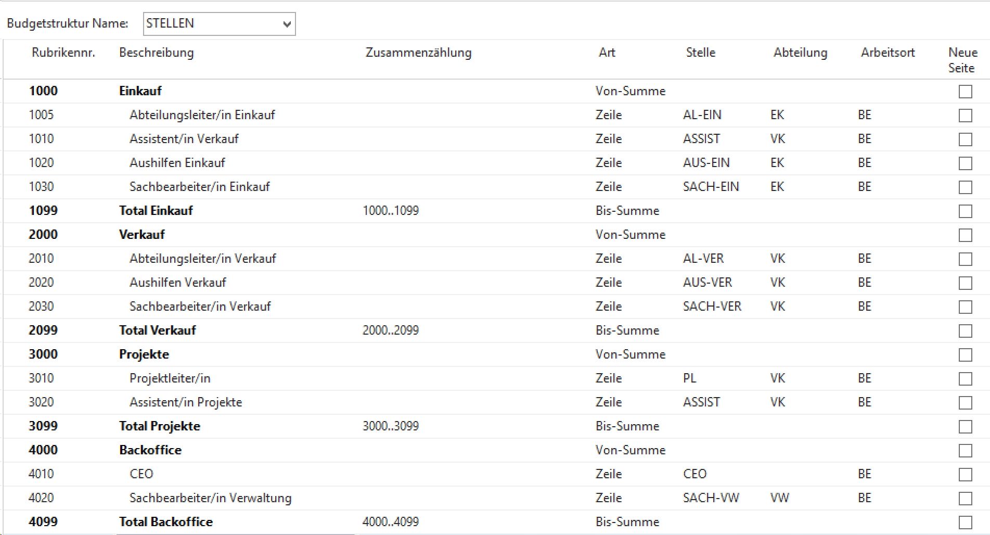
Task: Click the VW Abteilung cell for Verwaltung
Action: 779,498
